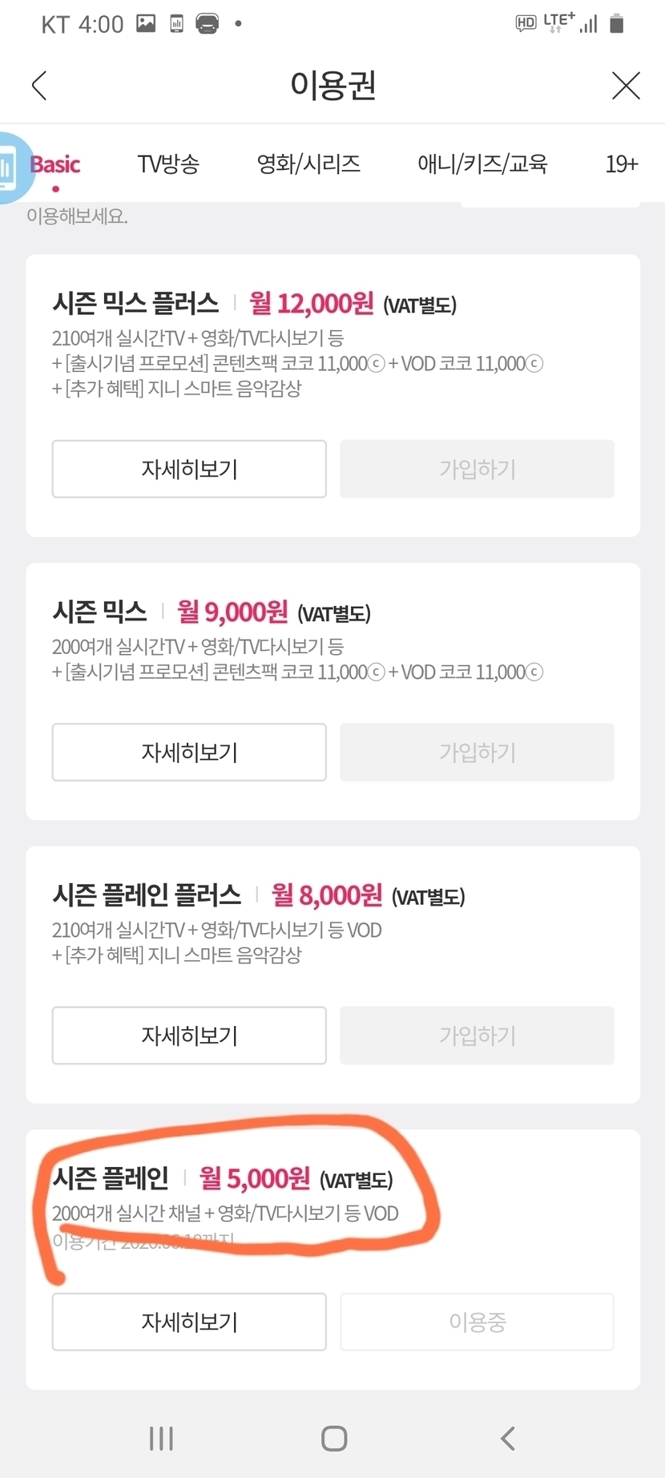The width and height of the screenshot is (665, 1478).
Task: Go back using the top-left arrow
Action: pyautogui.click(x=39, y=86)
